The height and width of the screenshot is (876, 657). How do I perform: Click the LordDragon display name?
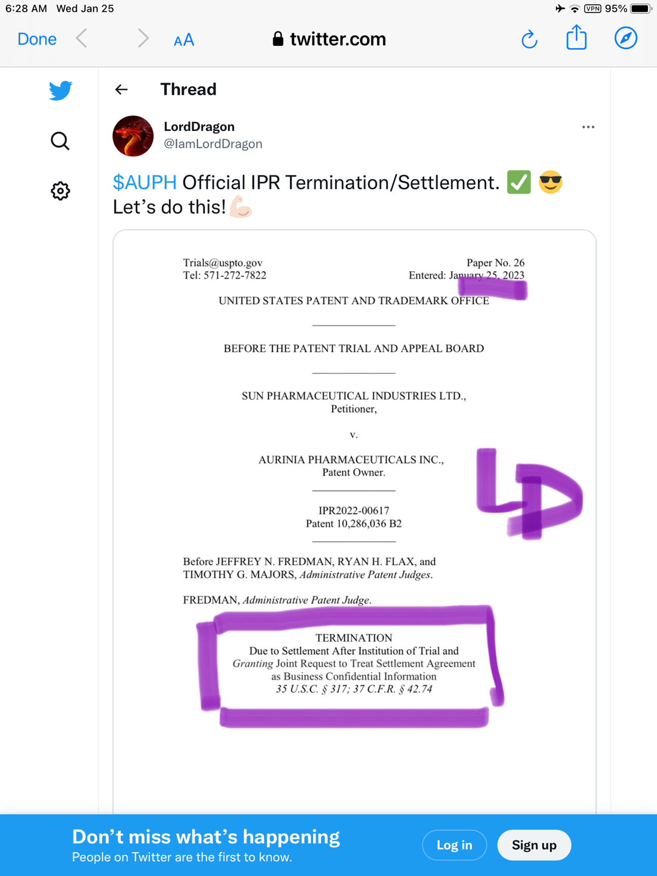tap(199, 127)
